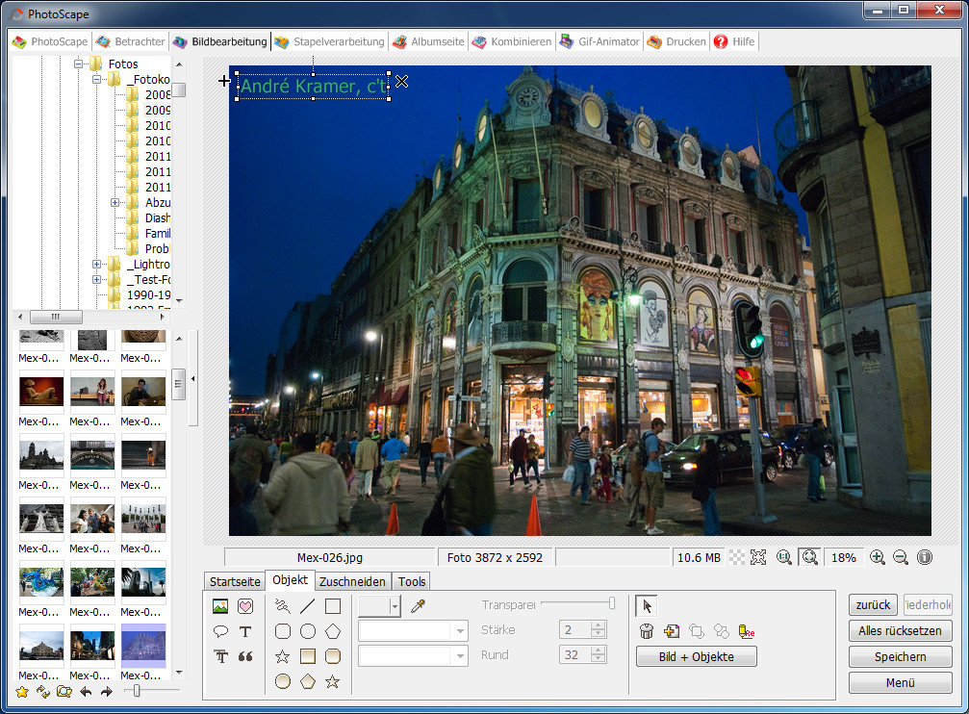Open the Gif-Animator tab
The image size is (969, 714).
[x=600, y=41]
